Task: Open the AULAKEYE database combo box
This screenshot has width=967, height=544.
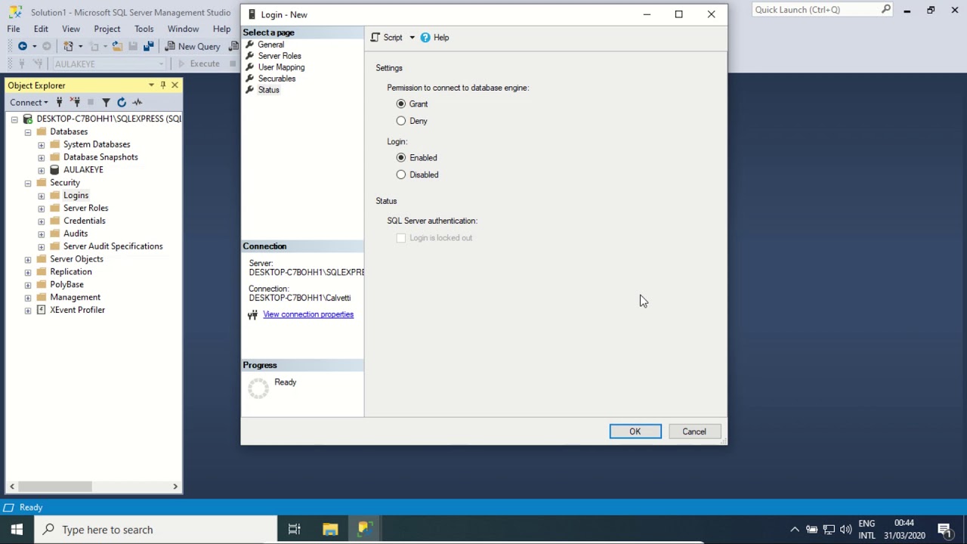Action: coord(108,63)
